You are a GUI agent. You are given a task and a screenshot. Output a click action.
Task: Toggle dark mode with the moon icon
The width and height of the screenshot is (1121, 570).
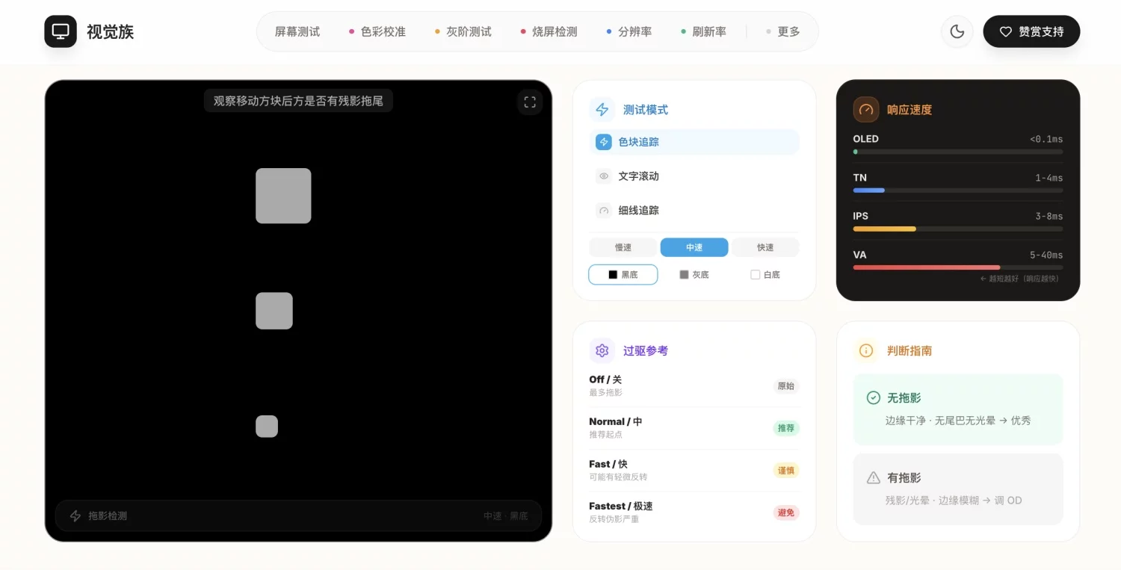[x=957, y=31]
